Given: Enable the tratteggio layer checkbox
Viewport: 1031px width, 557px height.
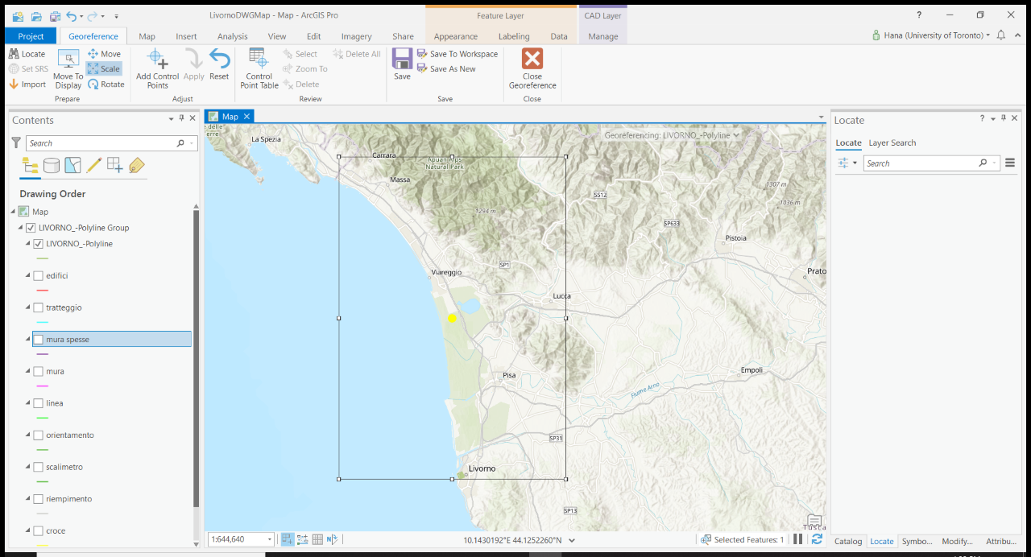Looking at the screenshot, I should [x=38, y=307].
